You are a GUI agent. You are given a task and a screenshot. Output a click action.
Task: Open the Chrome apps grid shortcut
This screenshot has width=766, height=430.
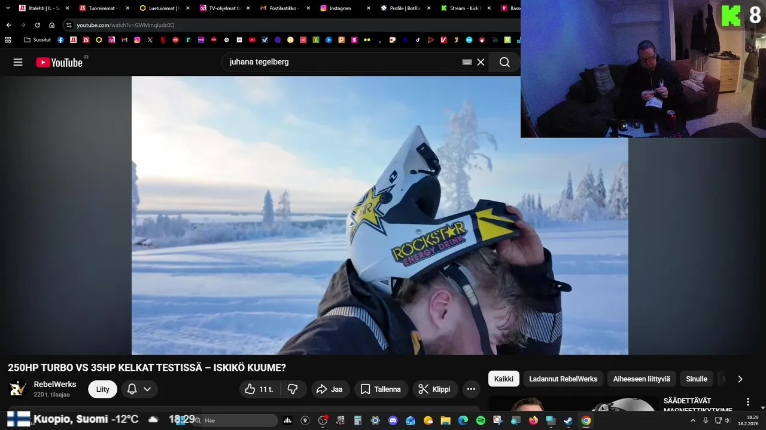point(8,40)
